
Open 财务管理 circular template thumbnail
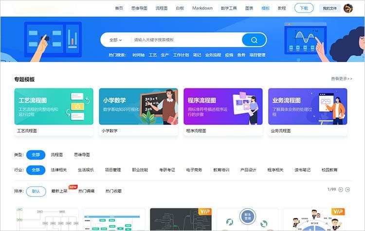tap(247, 219)
